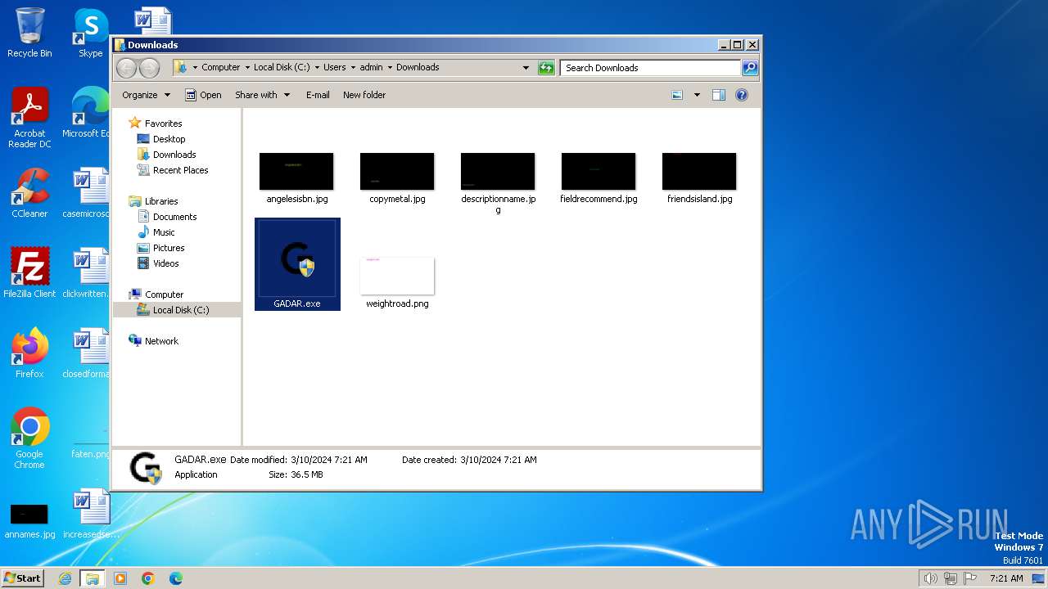1048x589 pixels.
Task: Expand the Users breadcrumb arrow
Action: (352, 68)
